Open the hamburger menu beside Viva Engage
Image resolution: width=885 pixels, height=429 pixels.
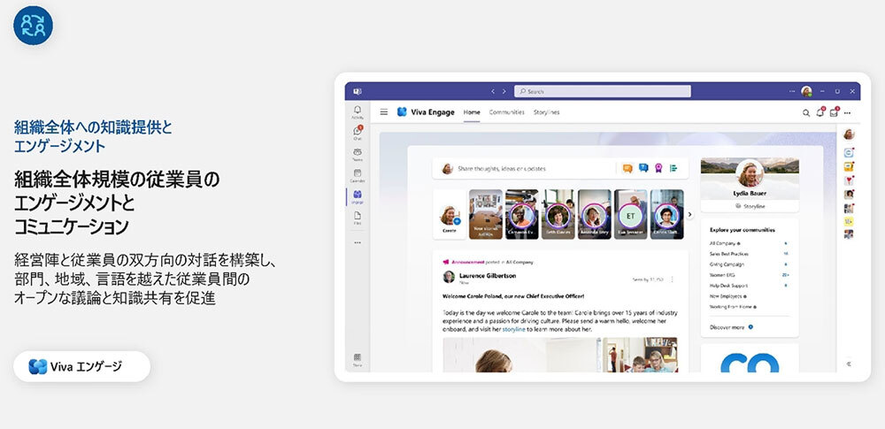click(384, 112)
